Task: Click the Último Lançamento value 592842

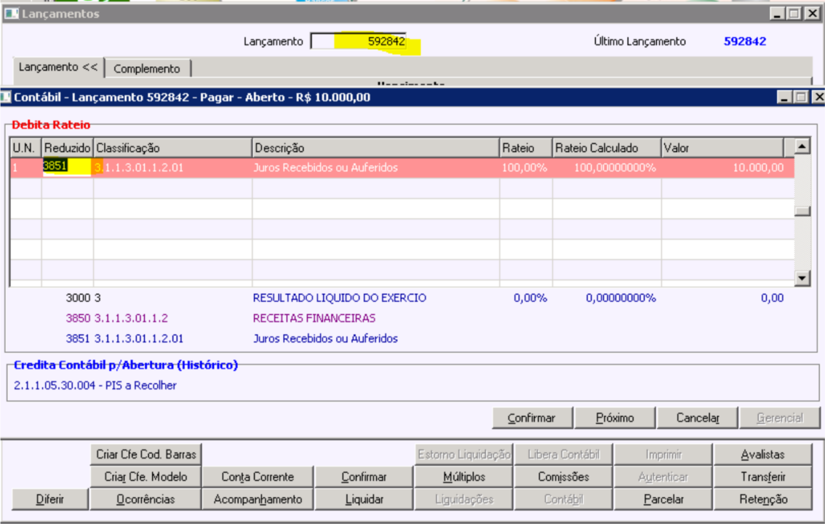Action: tap(744, 41)
